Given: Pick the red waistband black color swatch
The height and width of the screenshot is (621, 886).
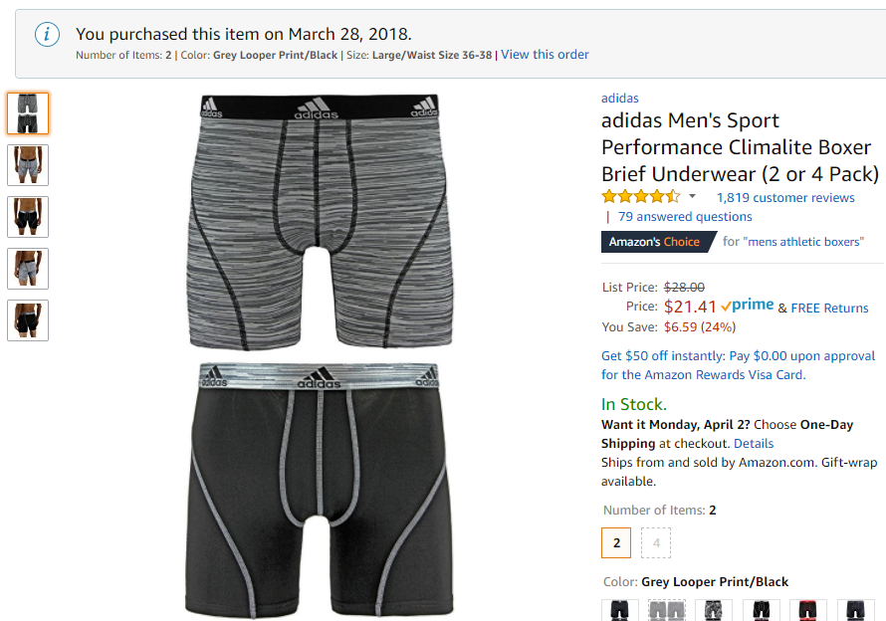Looking at the screenshot, I should click(807, 610).
